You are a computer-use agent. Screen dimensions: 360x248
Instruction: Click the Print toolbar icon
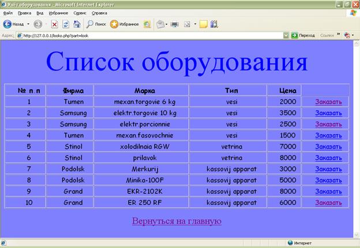pos(174,24)
